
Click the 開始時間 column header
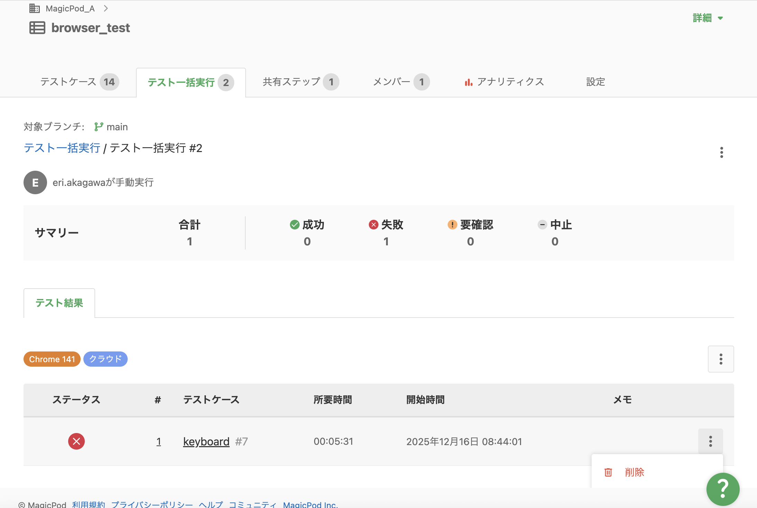click(425, 400)
